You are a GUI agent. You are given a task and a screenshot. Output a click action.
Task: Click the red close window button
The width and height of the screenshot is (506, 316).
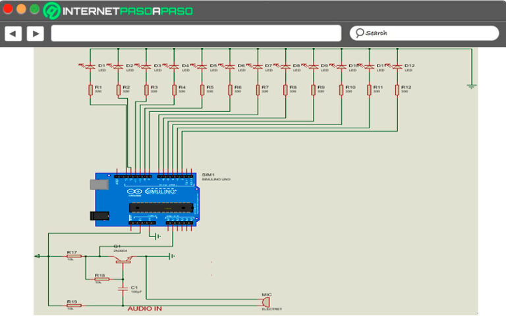[x=8, y=9]
